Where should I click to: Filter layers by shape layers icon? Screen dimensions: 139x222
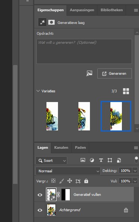(x=110, y=160)
